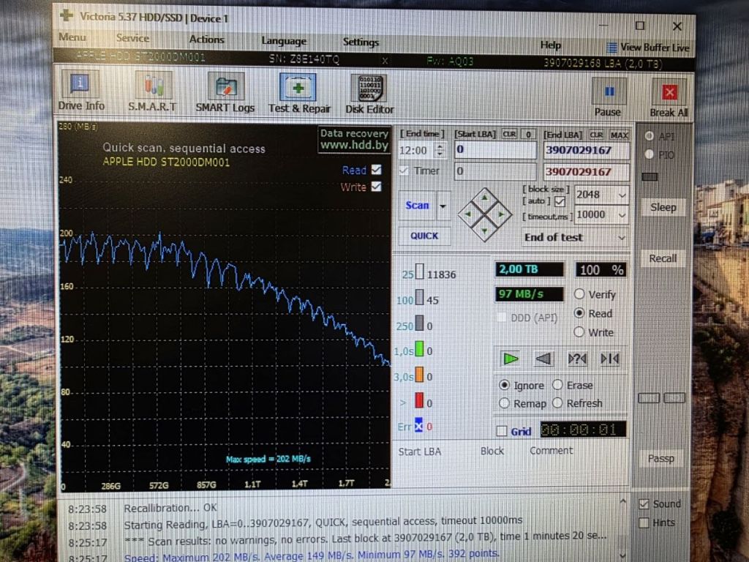Viewport: 749px width, 562px height.
Task: Toggle the Sound checkbox
Action: tap(644, 503)
